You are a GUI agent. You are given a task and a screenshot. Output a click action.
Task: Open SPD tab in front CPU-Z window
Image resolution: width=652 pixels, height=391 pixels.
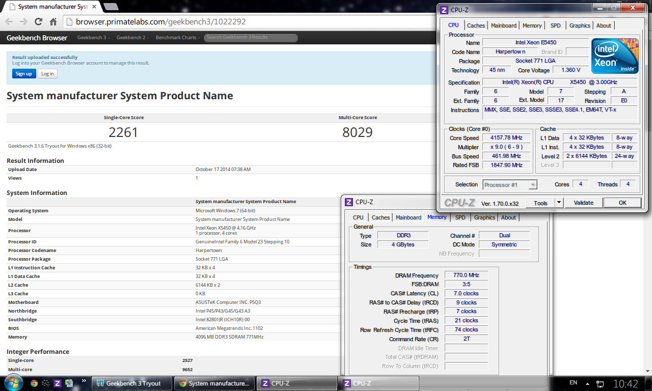[x=556, y=25]
